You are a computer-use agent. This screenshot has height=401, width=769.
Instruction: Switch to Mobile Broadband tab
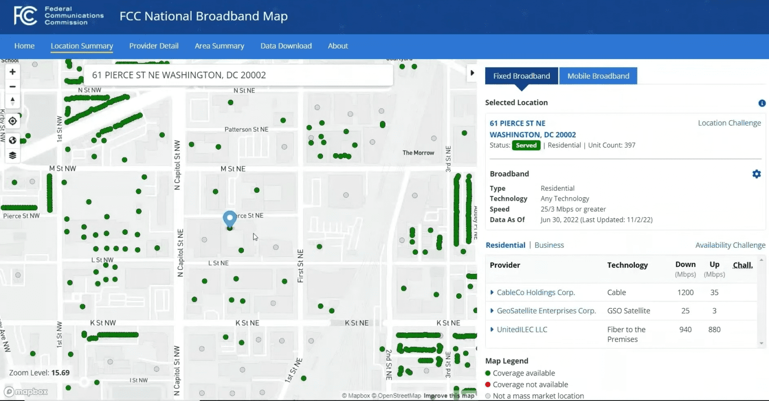598,76
